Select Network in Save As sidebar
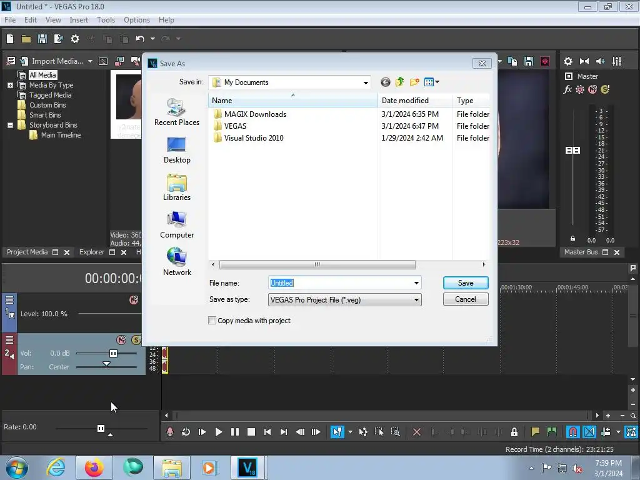The height and width of the screenshot is (480, 640). click(177, 262)
